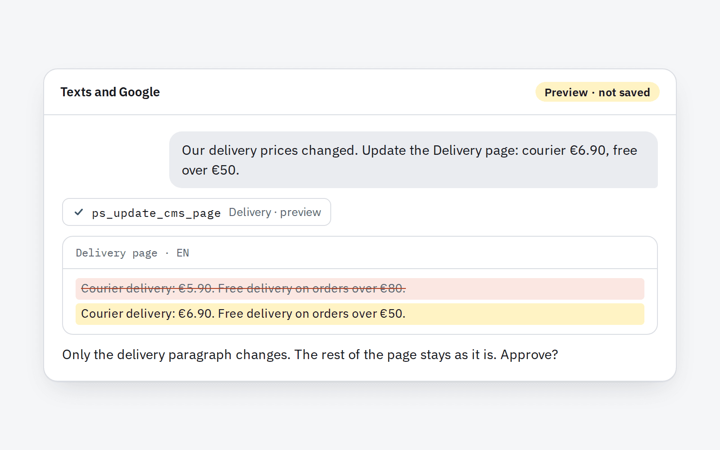Open the ps_update_cms_page tool call chip
720x450 pixels.
(x=197, y=212)
